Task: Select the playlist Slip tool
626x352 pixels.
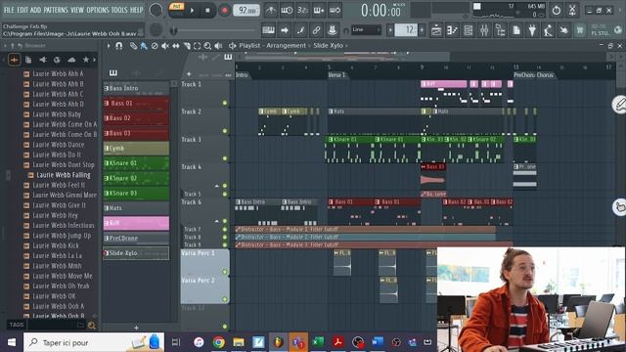Action: [x=176, y=46]
